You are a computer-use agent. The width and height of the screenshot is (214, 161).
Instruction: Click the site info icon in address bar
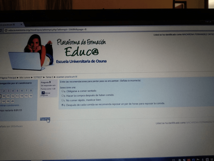pyautogui.click(x=6, y=30)
